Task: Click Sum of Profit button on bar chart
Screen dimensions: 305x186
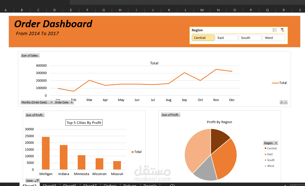Action: (35, 115)
